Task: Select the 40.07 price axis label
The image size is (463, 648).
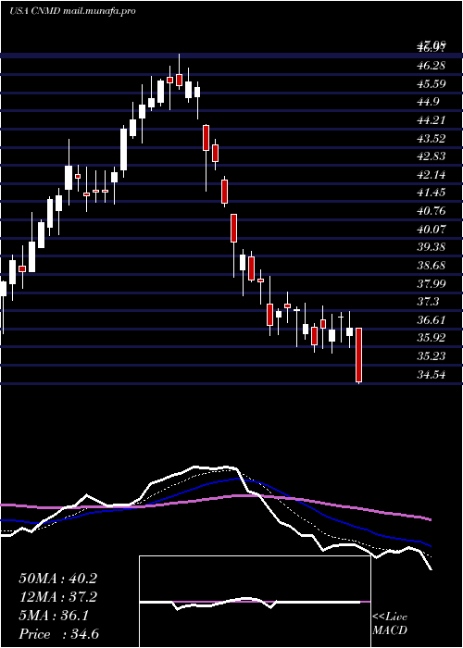Action: click(431, 229)
